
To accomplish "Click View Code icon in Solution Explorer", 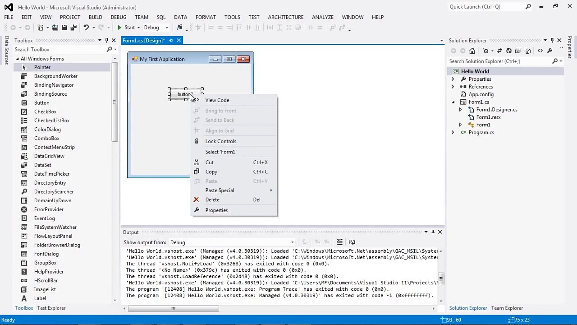I will coord(540,51).
